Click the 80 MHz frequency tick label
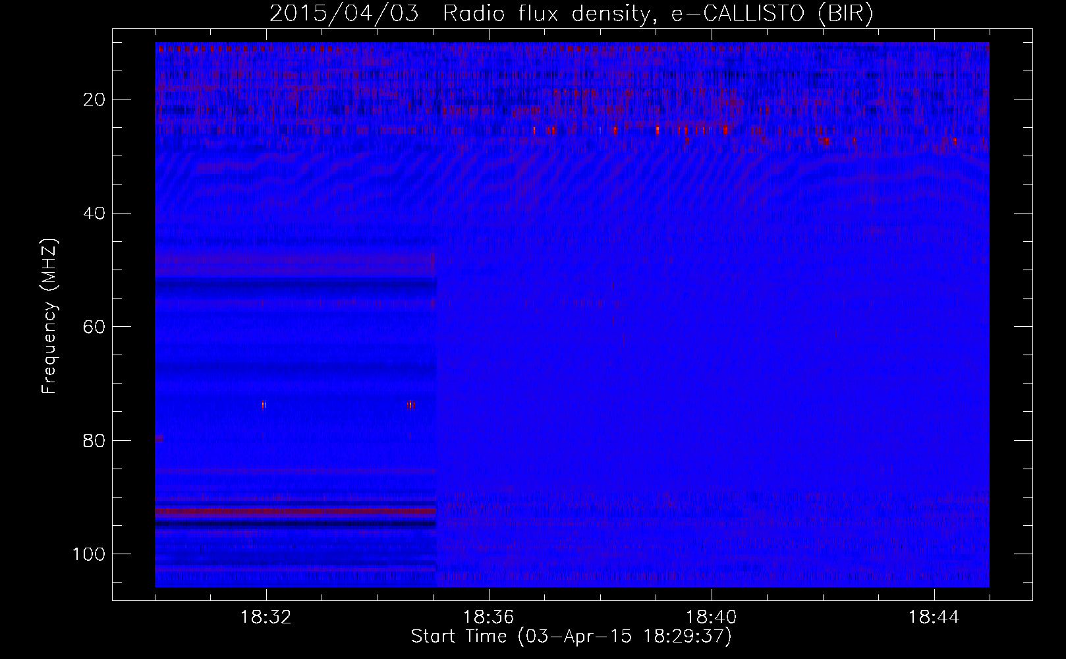 94,440
